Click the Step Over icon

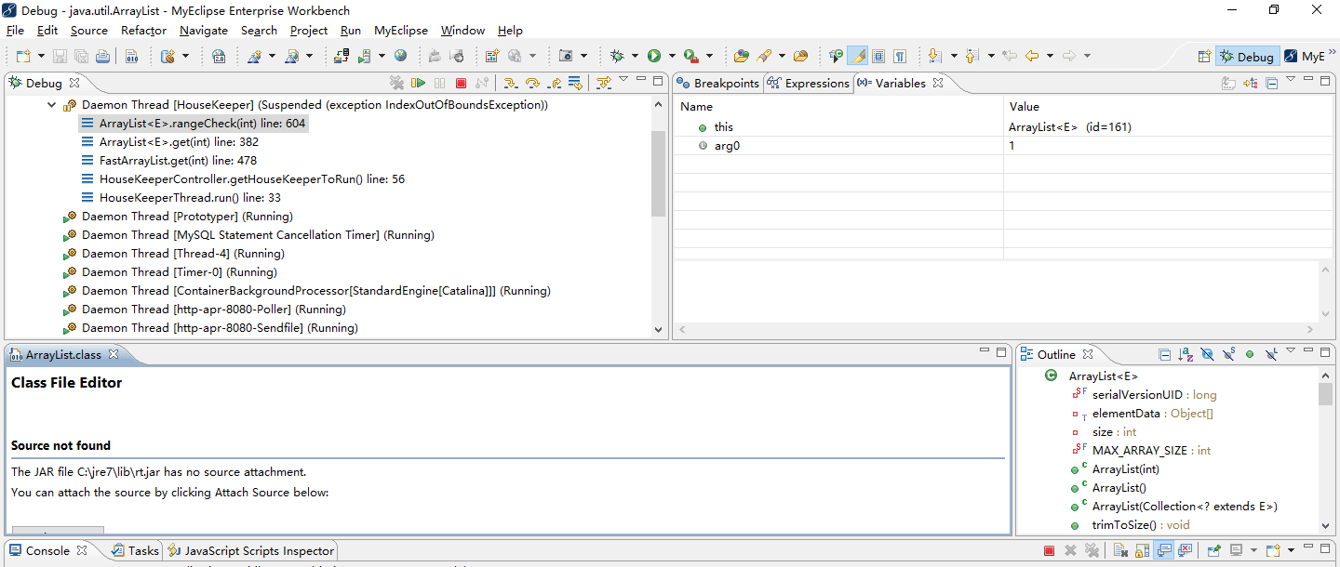532,83
